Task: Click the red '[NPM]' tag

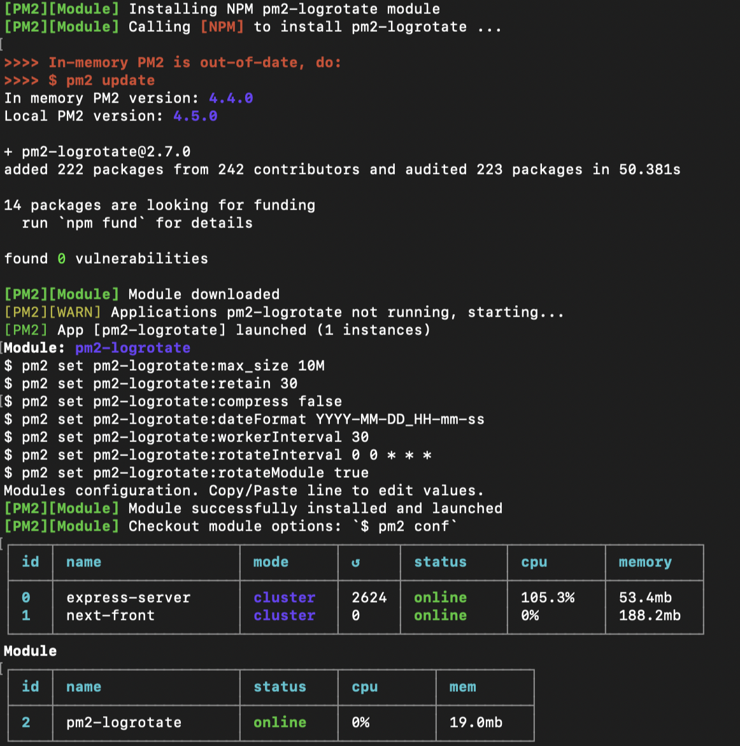Action: [222, 27]
